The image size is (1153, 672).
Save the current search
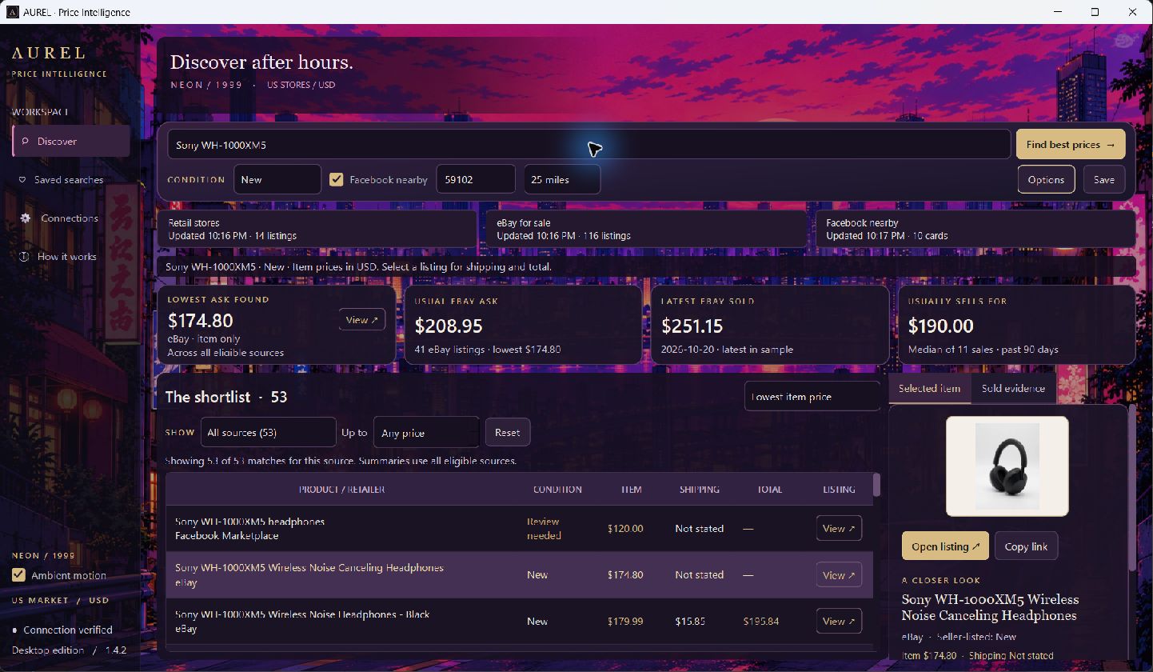pos(1104,179)
